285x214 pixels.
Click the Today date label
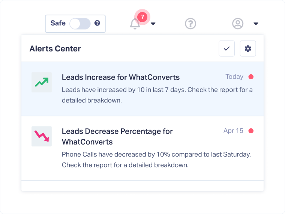[x=234, y=77]
